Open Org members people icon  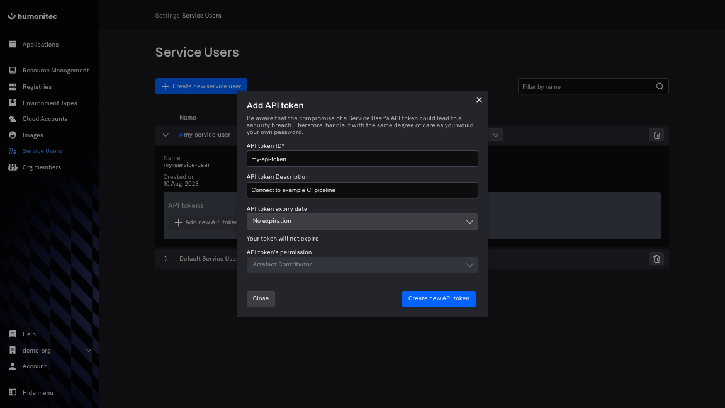tap(12, 167)
